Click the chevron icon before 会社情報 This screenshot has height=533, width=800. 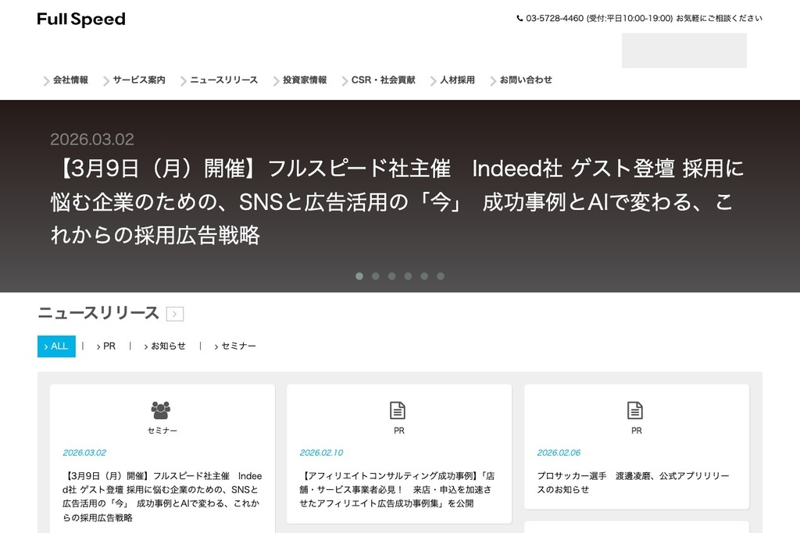click(x=45, y=80)
